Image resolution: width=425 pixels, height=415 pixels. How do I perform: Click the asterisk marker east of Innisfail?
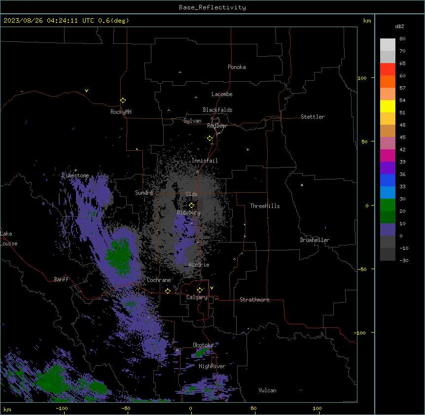pyautogui.click(x=248, y=149)
